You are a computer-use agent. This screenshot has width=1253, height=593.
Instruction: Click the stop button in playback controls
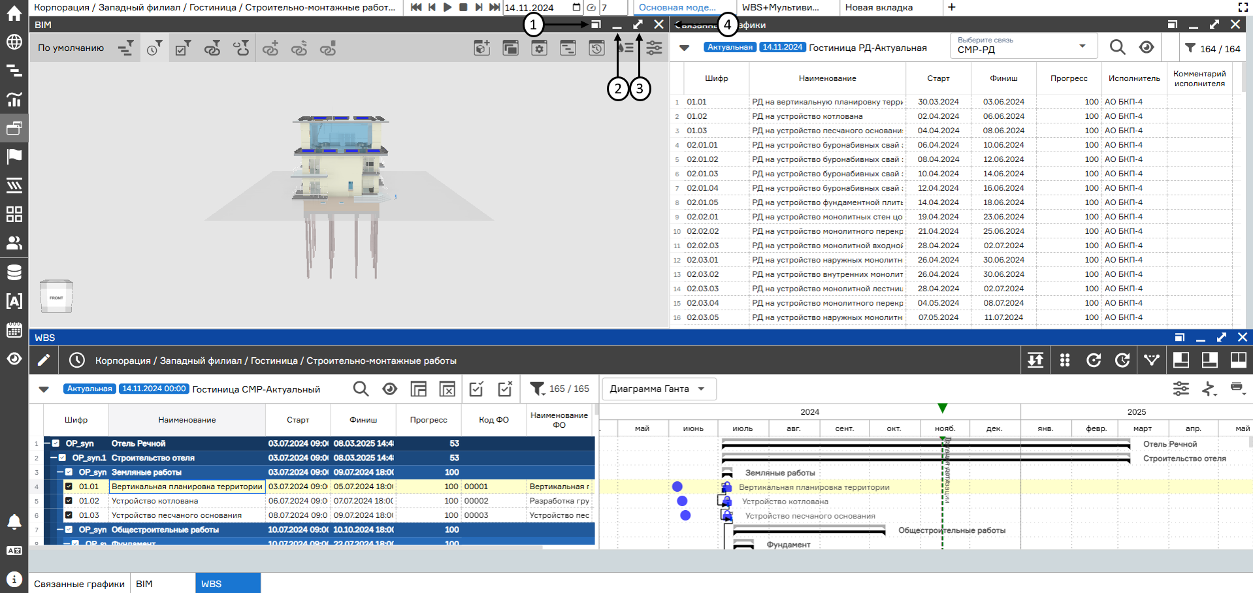tap(463, 7)
